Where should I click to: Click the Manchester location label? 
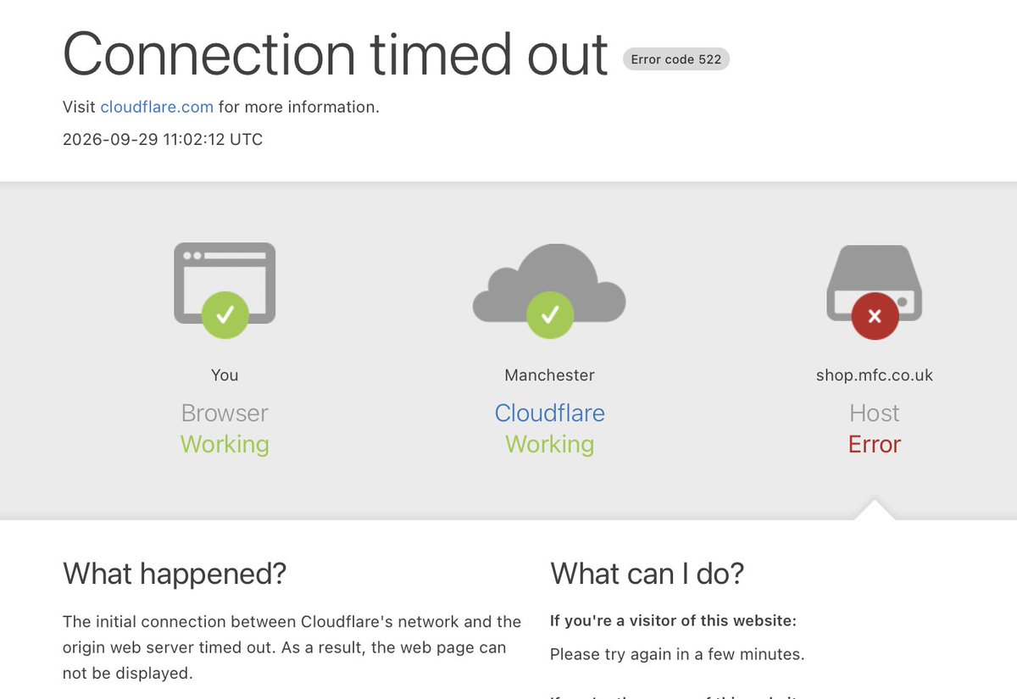(550, 374)
